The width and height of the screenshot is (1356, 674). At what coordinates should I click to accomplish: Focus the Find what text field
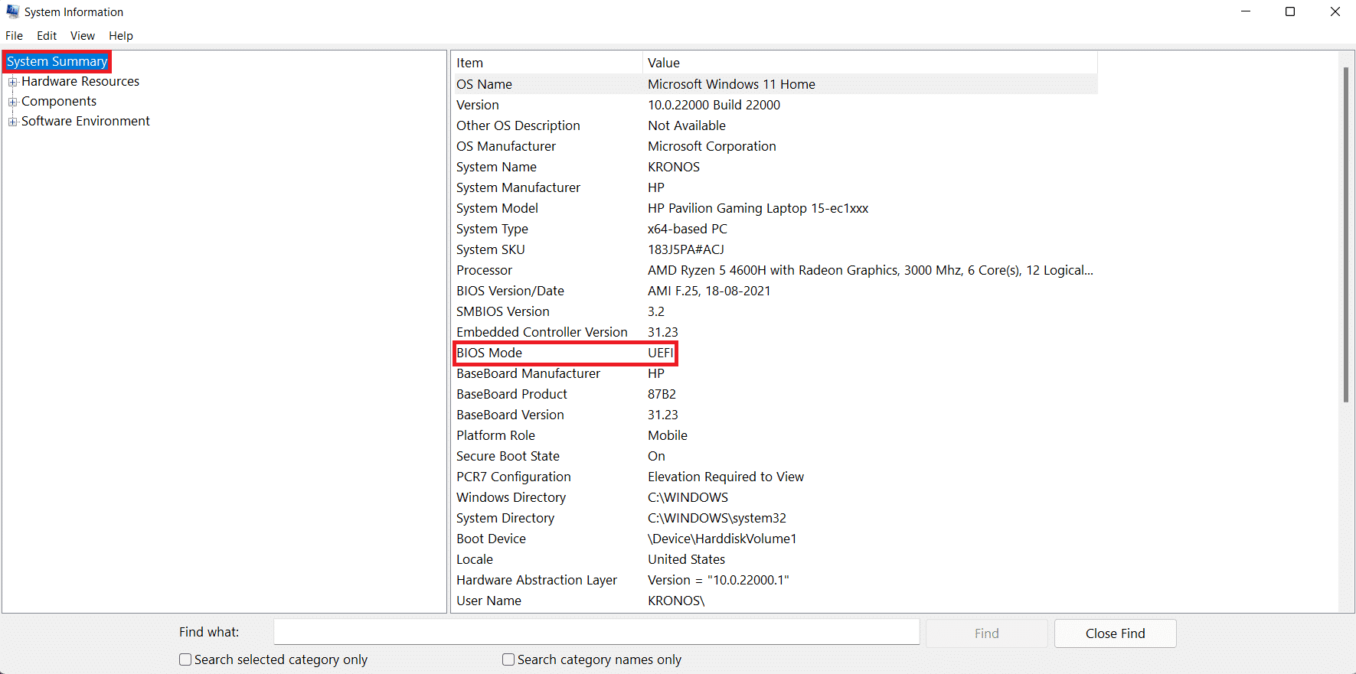[x=596, y=632]
